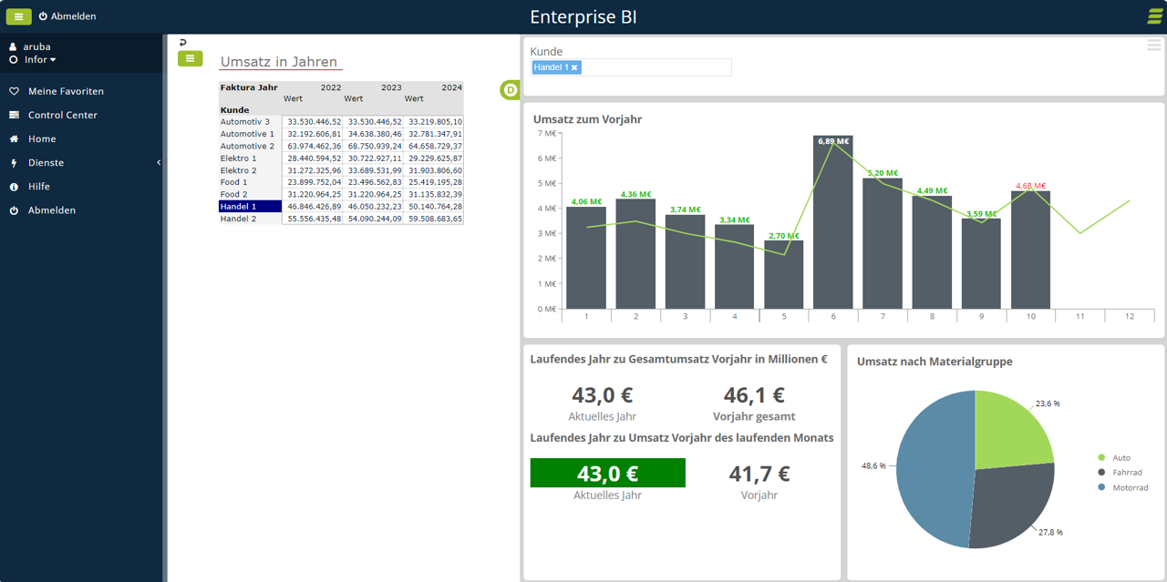
Task: Click the Enterprise BI logo icon in the header
Action: 1154,16
